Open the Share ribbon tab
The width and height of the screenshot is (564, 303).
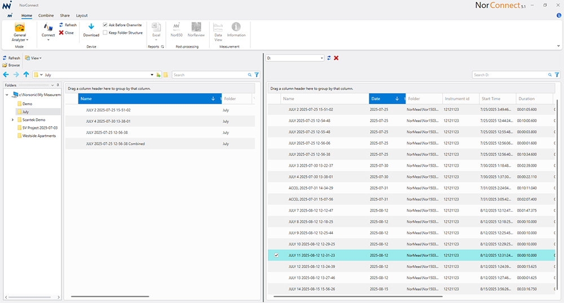[x=65, y=15]
